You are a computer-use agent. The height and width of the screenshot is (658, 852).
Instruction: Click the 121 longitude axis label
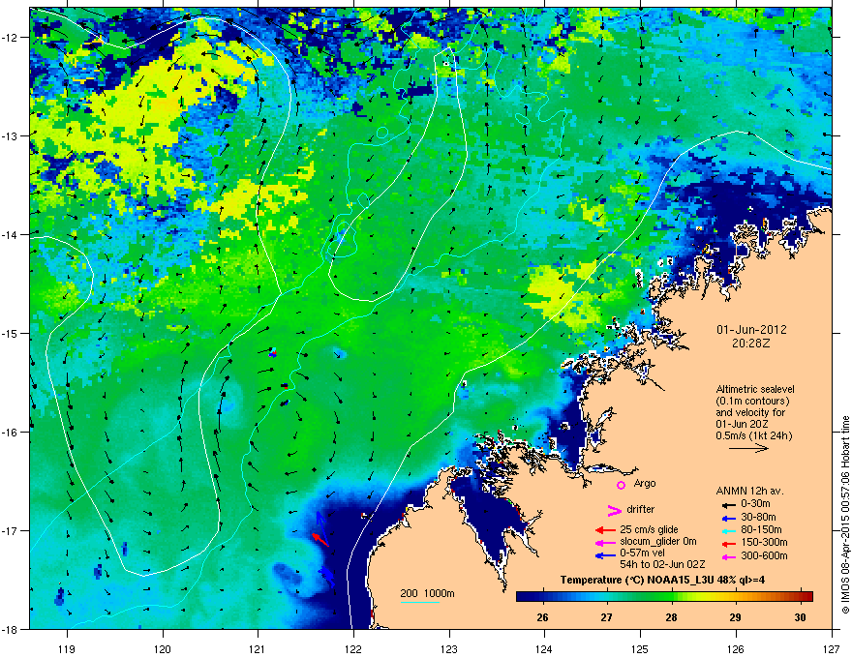pos(258,648)
